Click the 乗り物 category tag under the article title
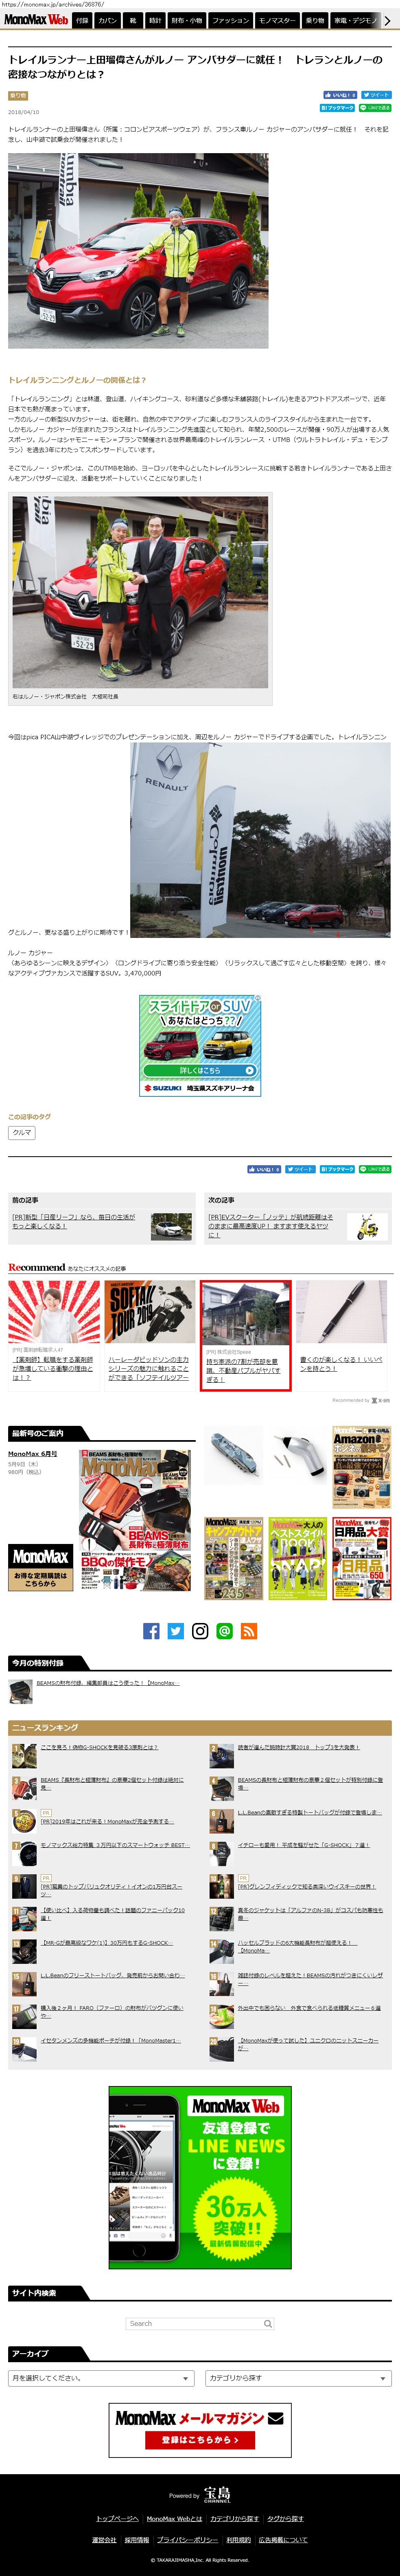 18,96
